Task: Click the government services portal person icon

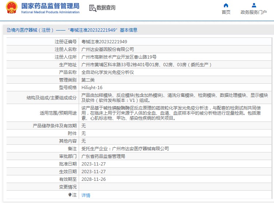Action: pyautogui.click(x=254, y=5)
